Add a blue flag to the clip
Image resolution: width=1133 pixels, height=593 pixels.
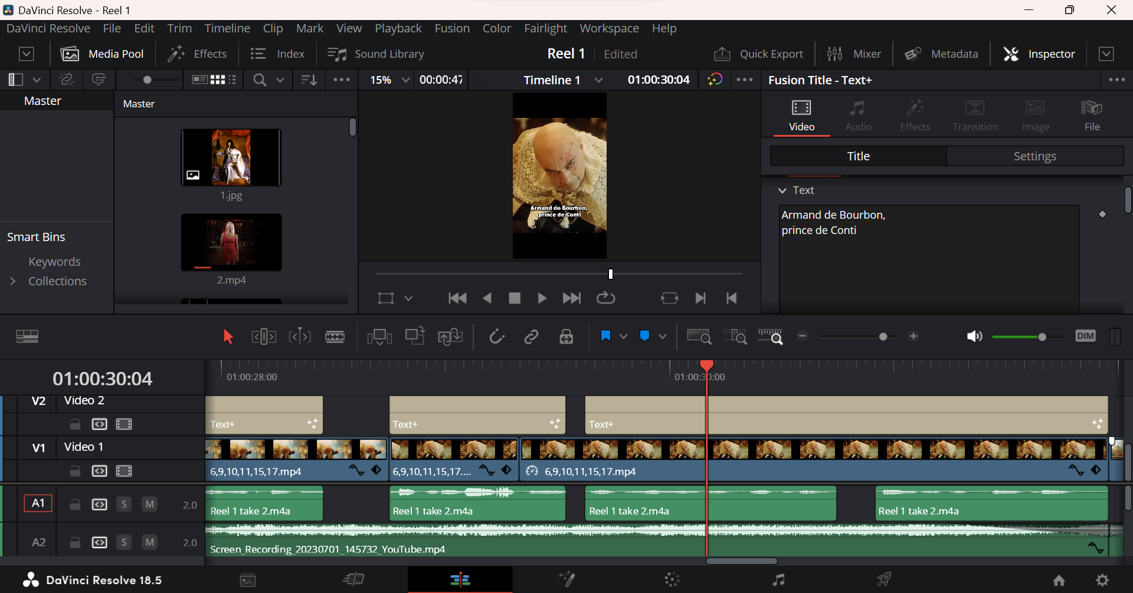coord(605,336)
